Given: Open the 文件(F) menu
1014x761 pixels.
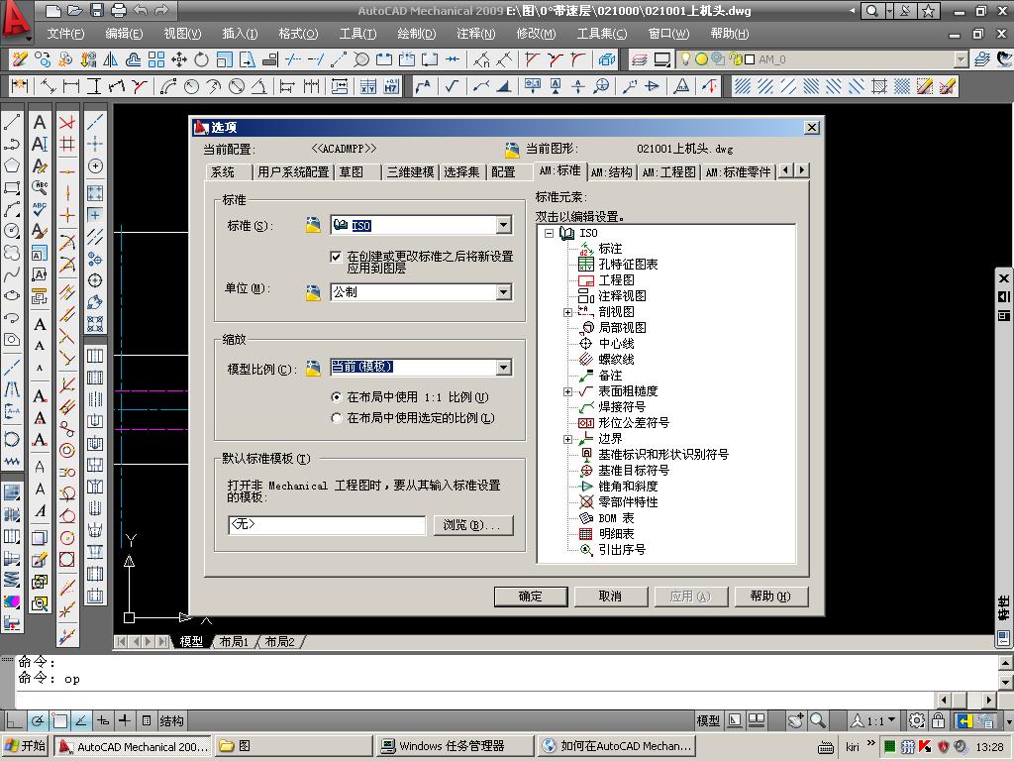Looking at the screenshot, I should pos(65,34).
